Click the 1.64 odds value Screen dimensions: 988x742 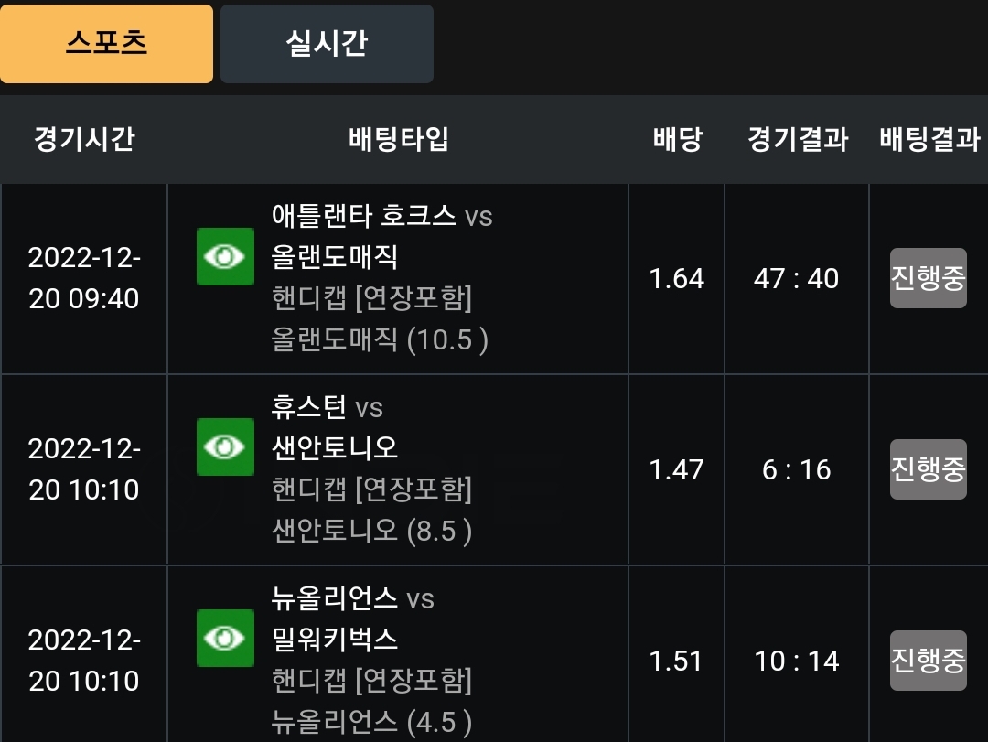(x=677, y=279)
